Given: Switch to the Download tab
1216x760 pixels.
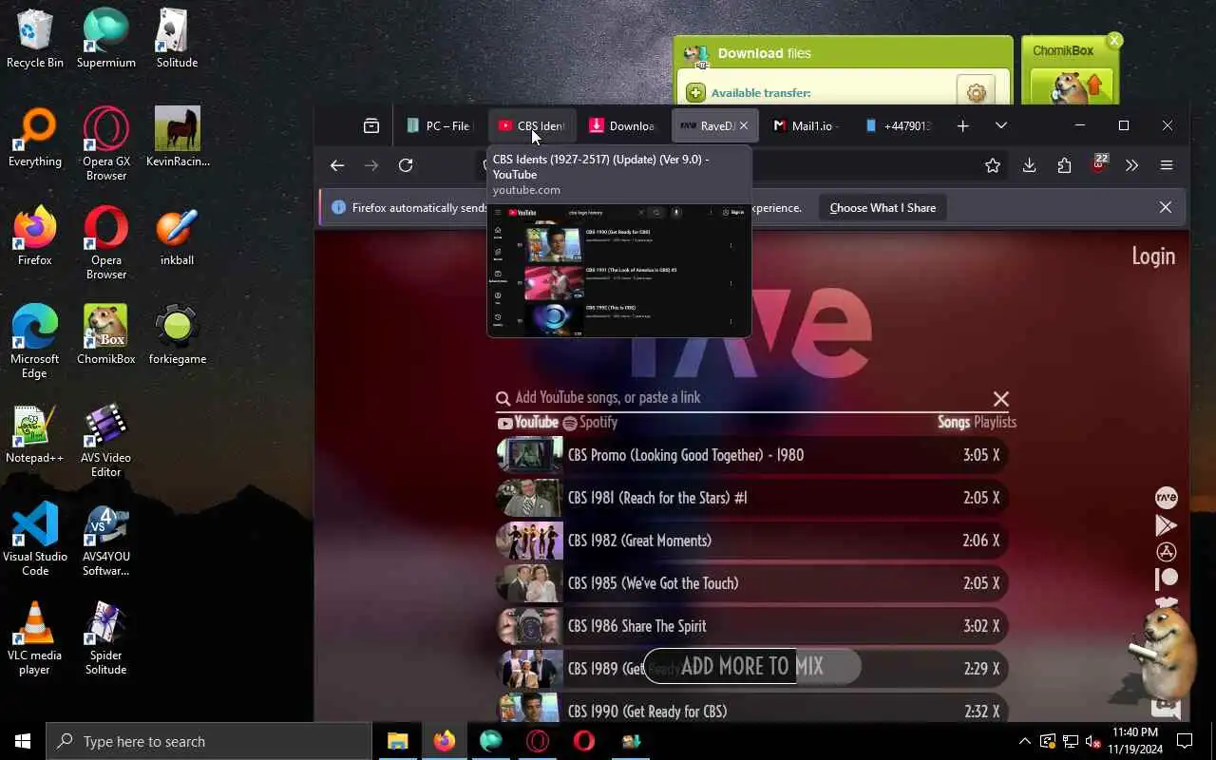Looking at the screenshot, I should coord(622,125).
